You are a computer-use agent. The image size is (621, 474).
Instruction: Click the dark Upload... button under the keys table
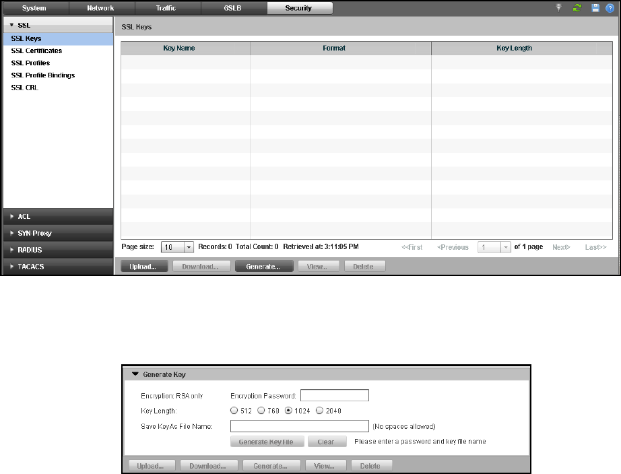pos(144,267)
